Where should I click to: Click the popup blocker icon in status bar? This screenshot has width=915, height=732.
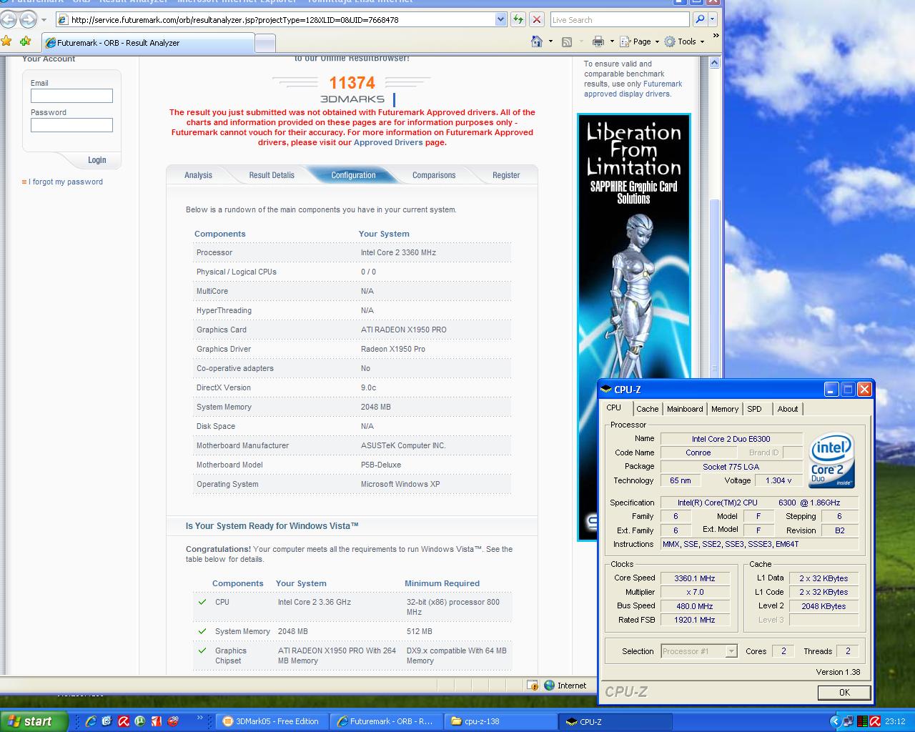533,685
